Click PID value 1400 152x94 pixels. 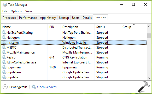tap(52, 67)
